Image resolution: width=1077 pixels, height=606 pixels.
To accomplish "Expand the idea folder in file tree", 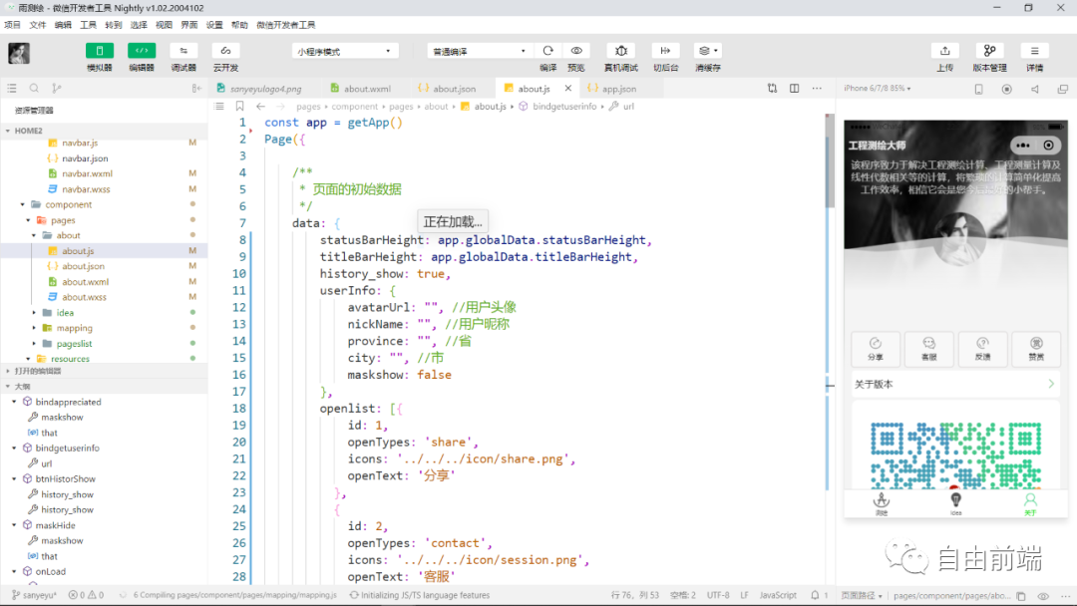I will (x=65, y=312).
